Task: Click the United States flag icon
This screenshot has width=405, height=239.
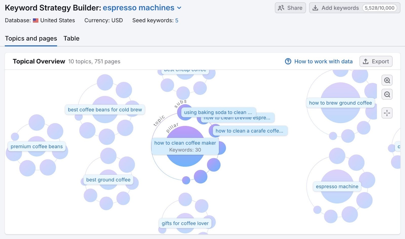Action: coord(35,21)
